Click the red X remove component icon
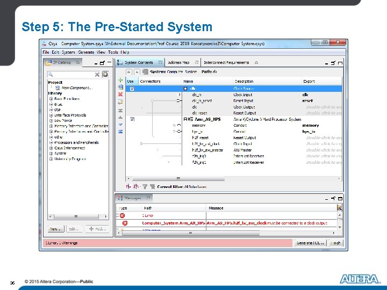 (120, 95)
